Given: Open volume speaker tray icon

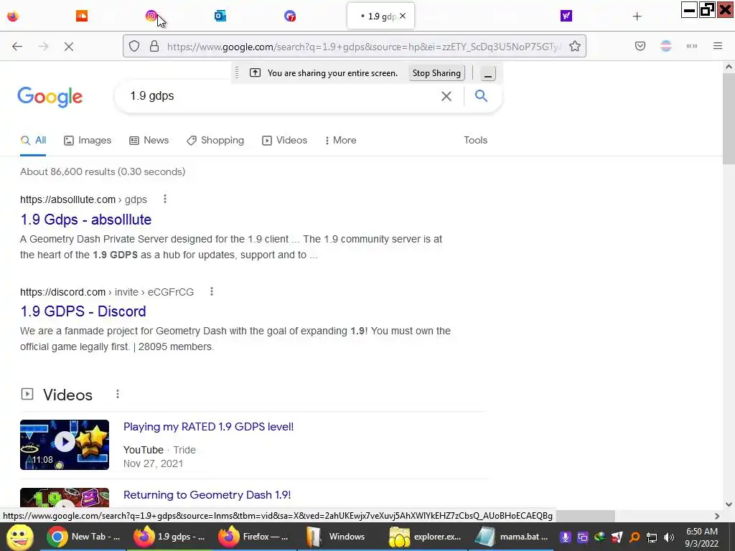Looking at the screenshot, I should click(x=669, y=537).
